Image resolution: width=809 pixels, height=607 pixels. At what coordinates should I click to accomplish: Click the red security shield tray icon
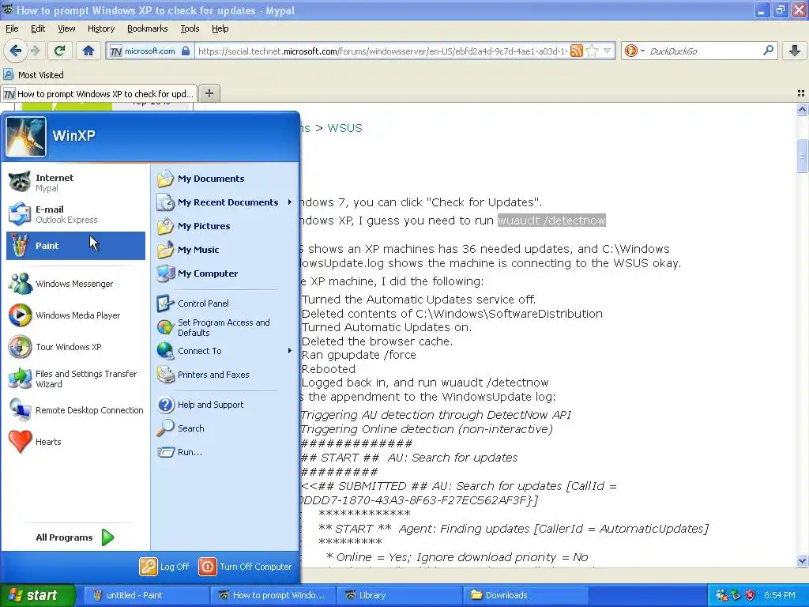pos(751,595)
